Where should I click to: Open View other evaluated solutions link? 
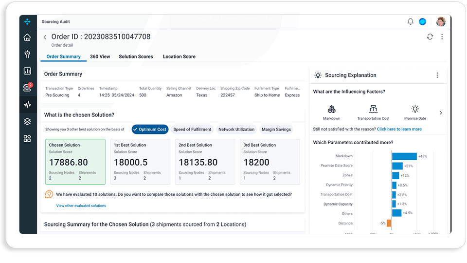click(x=81, y=206)
